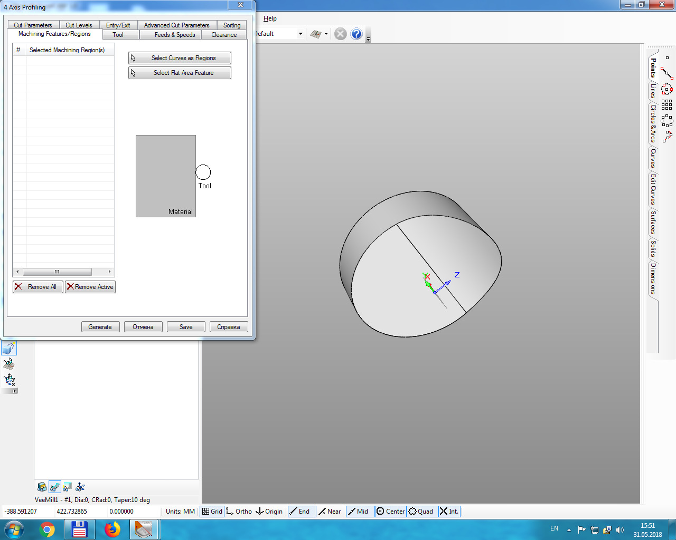Open the Cut Parameters tab
The width and height of the screenshot is (676, 540).
click(x=33, y=25)
